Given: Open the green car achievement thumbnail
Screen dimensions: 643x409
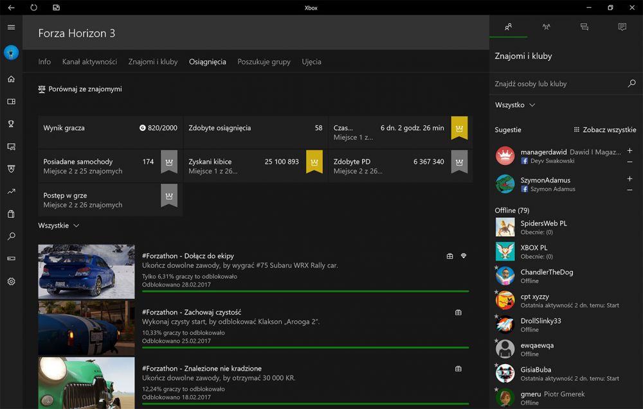Looking at the screenshot, I should [86, 383].
